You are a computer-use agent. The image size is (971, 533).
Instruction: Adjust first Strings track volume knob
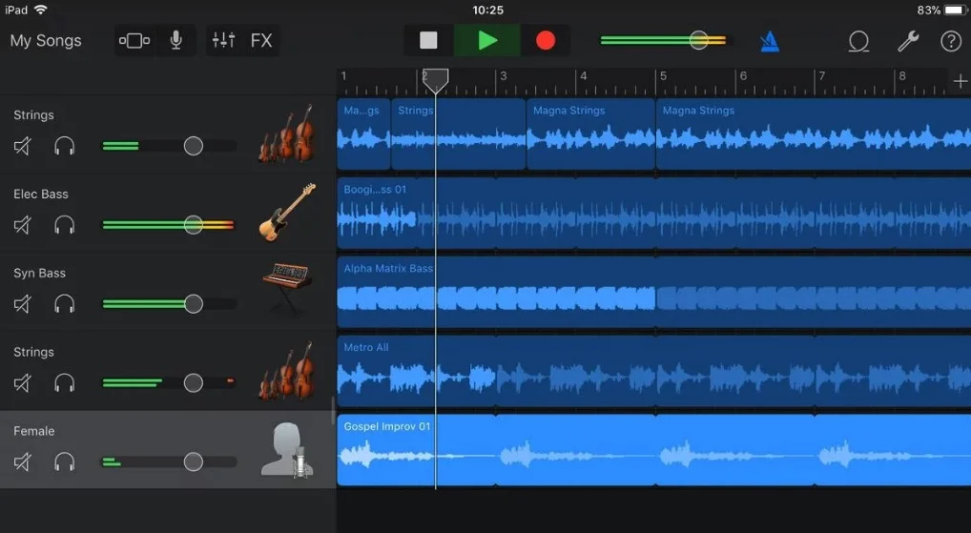194,146
